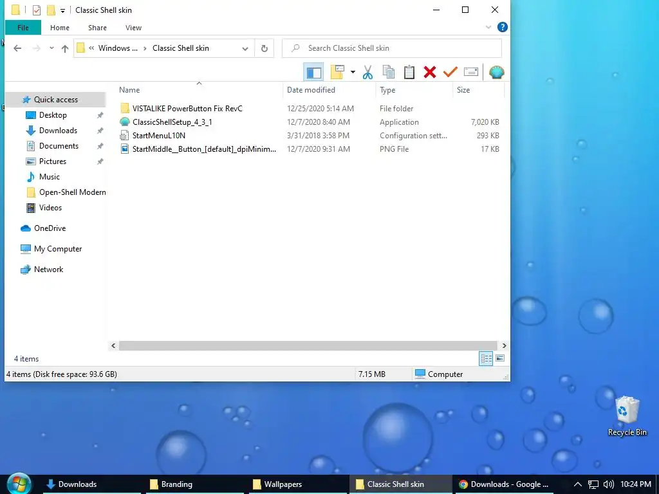This screenshot has height=494, width=659.
Task: Switch to Downloads taskbar window
Action: [91, 484]
